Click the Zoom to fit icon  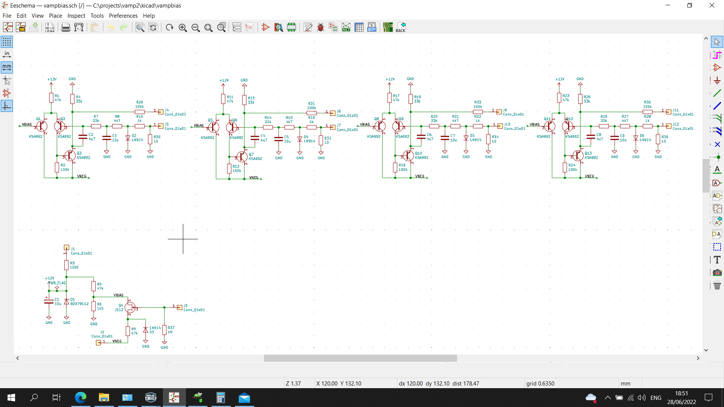(209, 27)
